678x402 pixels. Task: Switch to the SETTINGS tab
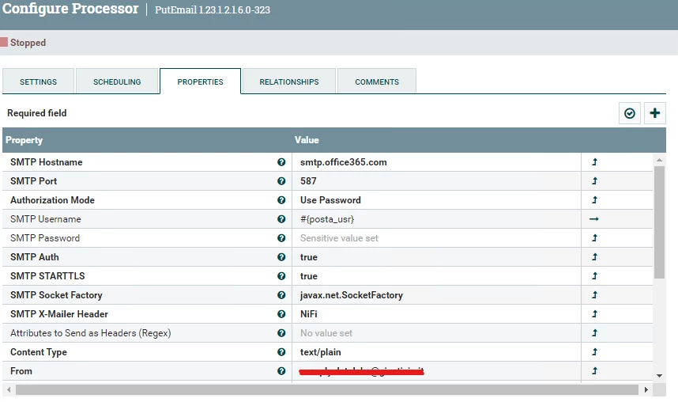(x=38, y=82)
